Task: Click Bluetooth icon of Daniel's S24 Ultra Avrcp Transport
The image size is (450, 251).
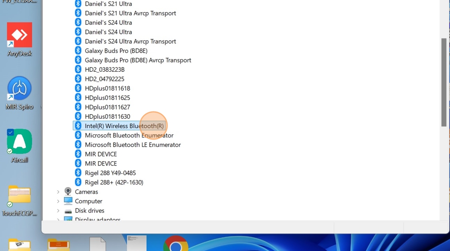Action: point(78,41)
